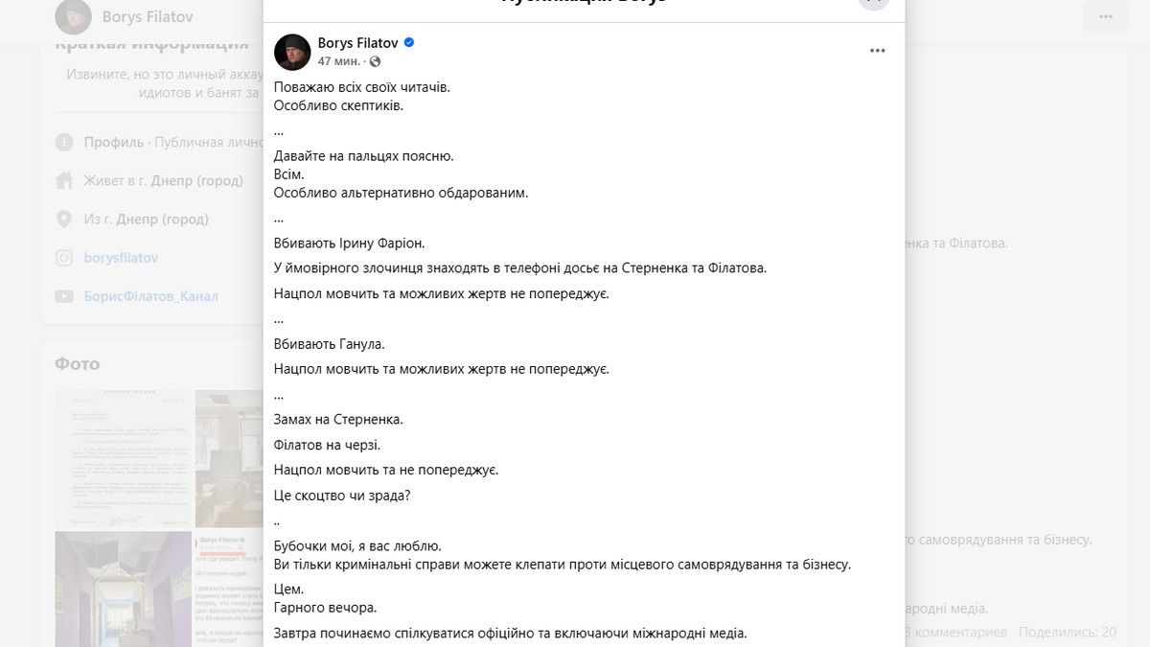Click the globe audience icon under the post author

373,60
